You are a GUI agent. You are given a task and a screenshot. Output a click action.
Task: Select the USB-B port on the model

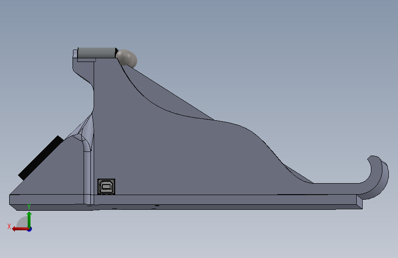coord(106,187)
